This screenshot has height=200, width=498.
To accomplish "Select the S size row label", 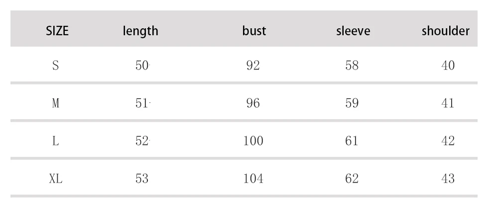I will 56,66.
